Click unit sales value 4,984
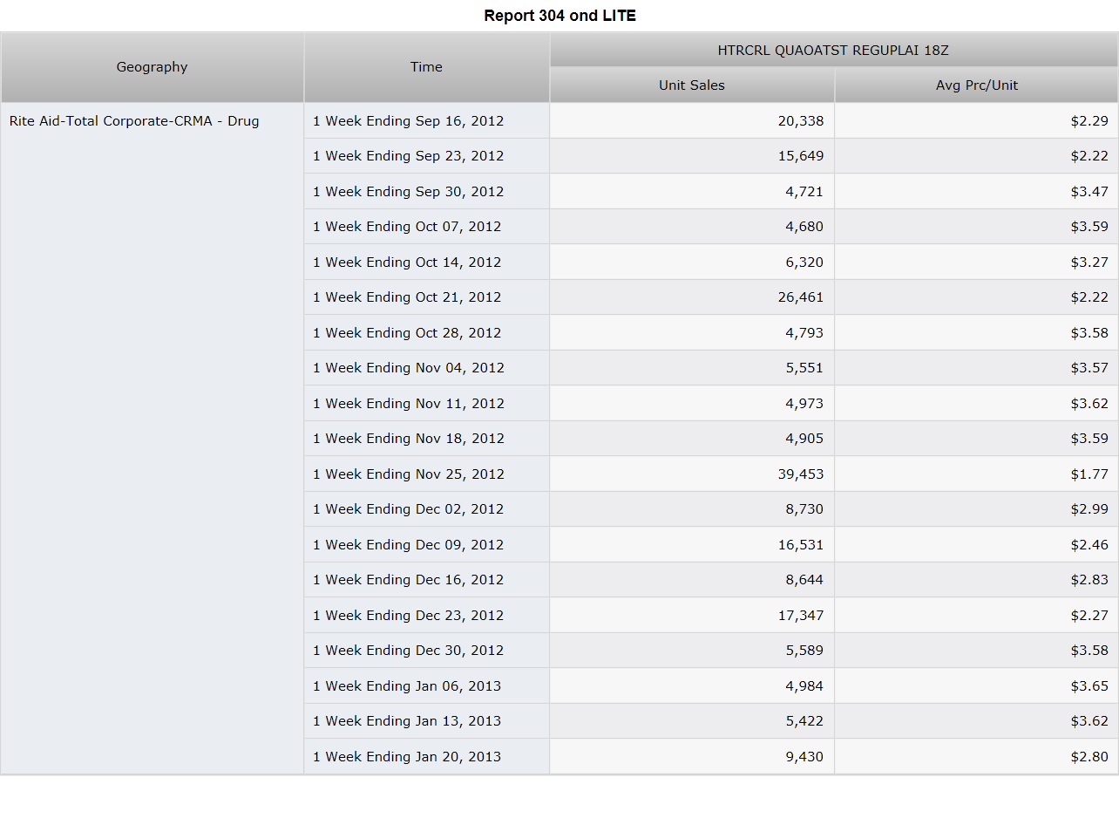 [x=692, y=685]
